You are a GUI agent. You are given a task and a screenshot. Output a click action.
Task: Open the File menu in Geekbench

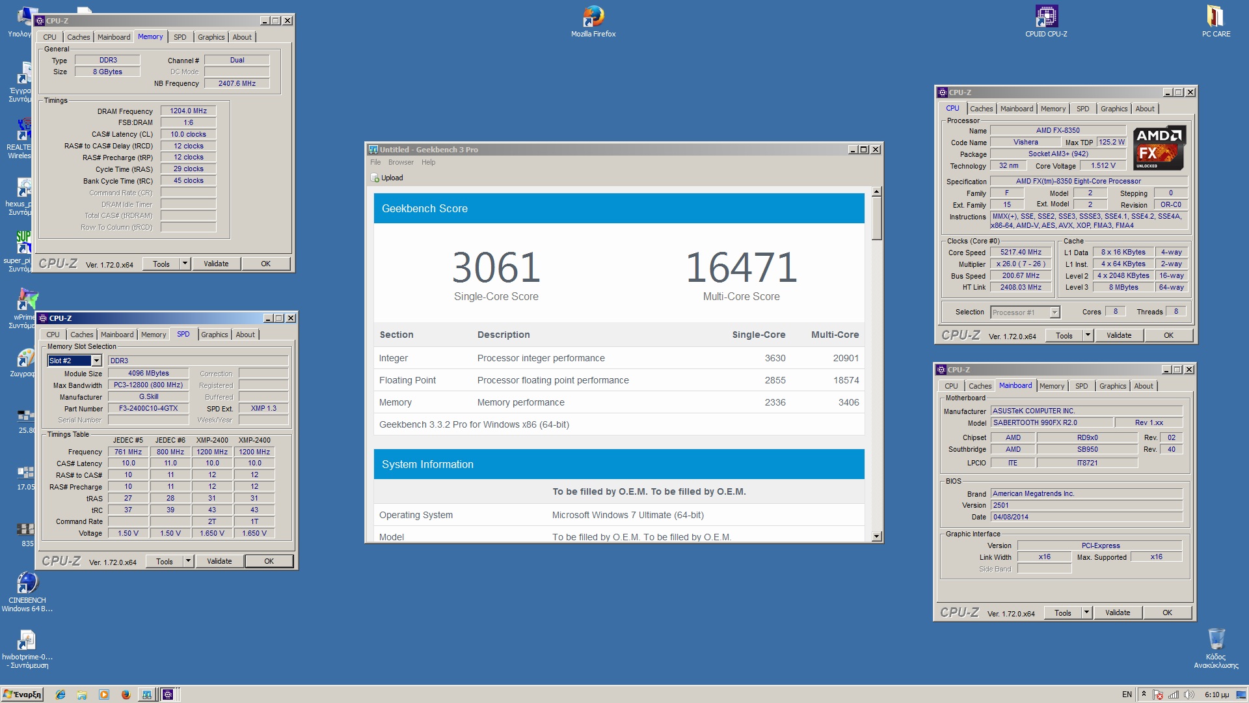point(375,162)
